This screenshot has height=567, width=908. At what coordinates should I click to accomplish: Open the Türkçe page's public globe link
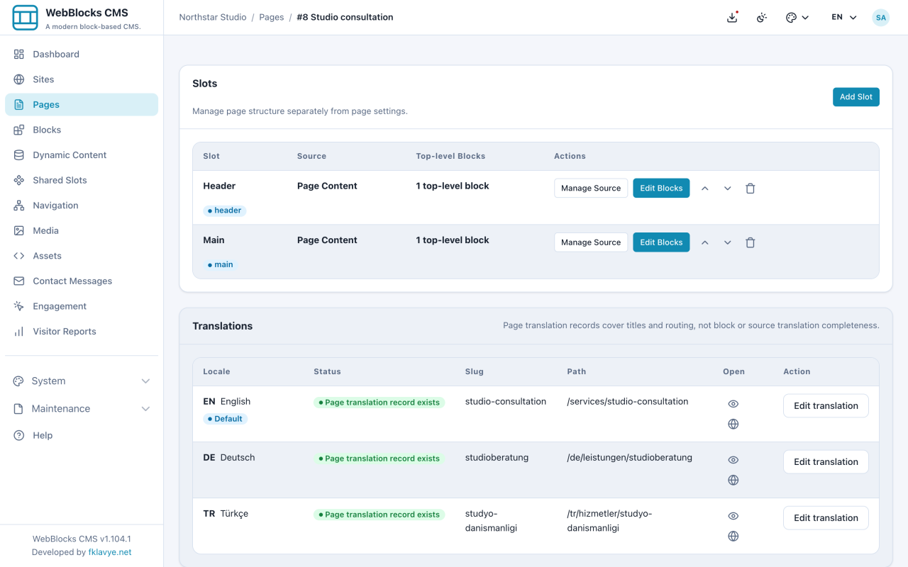733,536
